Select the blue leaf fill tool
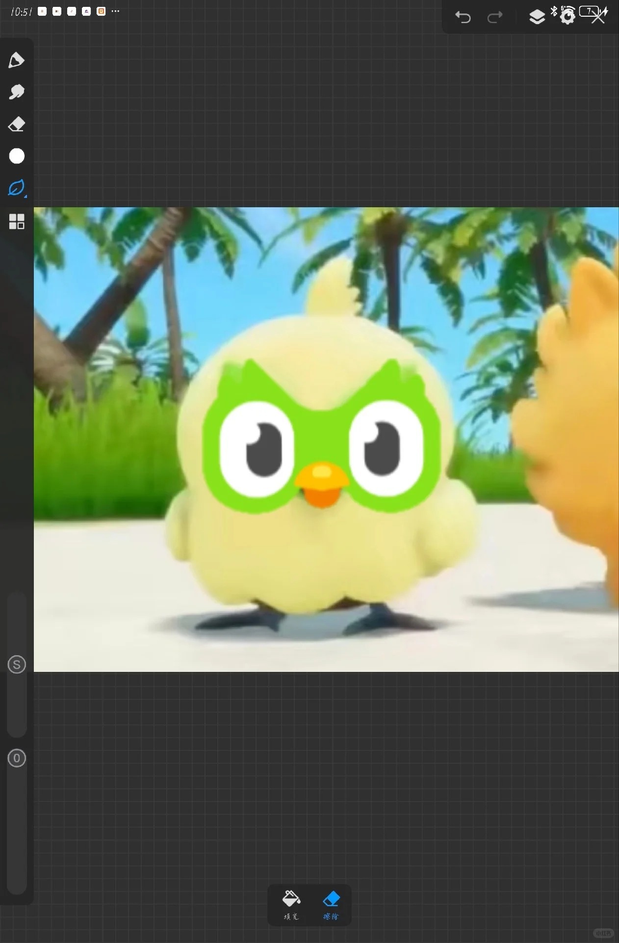The width and height of the screenshot is (619, 943). pyautogui.click(x=17, y=188)
